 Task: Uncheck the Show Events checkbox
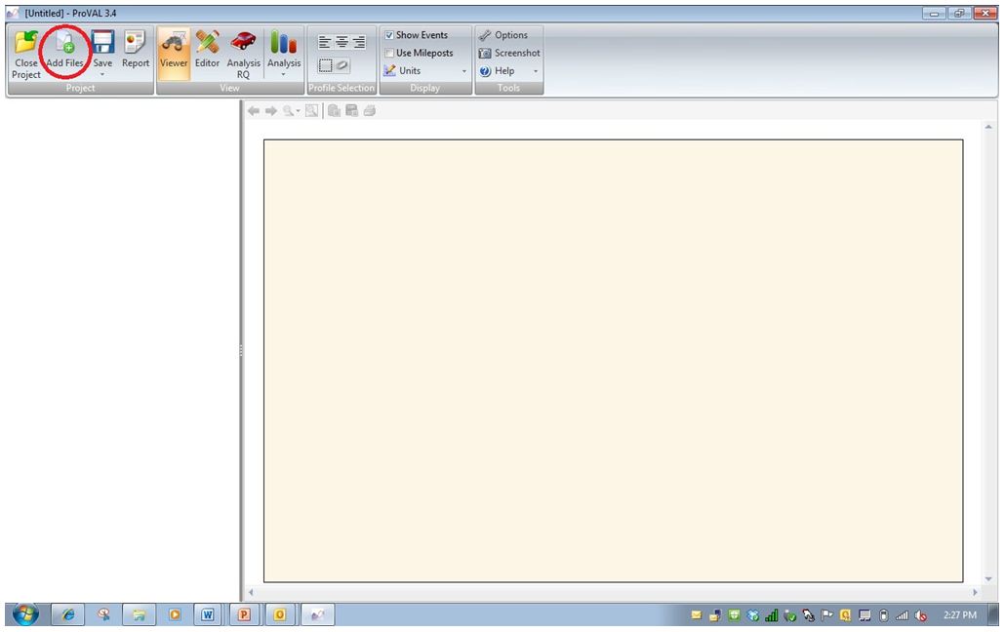pos(389,35)
